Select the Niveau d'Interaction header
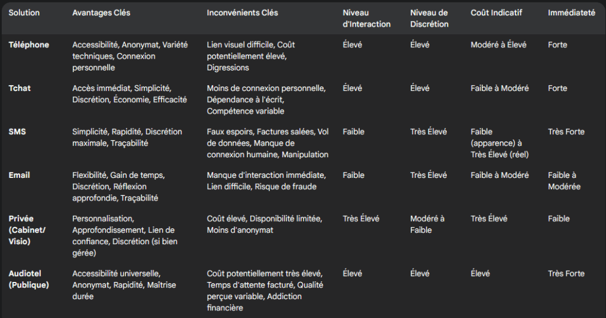Image resolution: width=606 pixels, height=318 pixels. click(366, 18)
